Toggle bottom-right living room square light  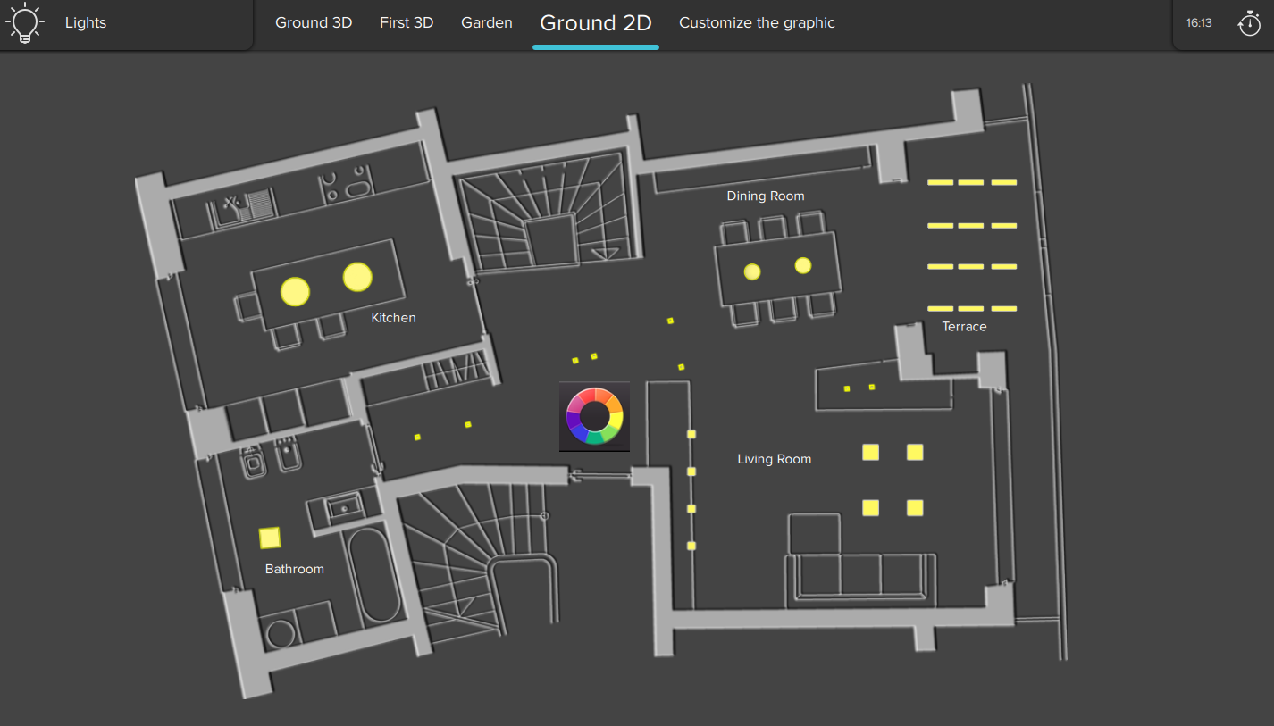tap(915, 508)
